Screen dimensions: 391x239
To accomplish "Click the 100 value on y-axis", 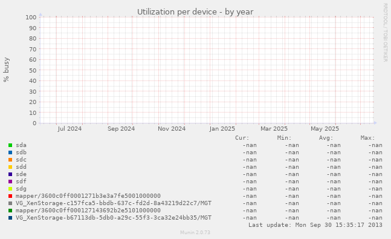I will point(31,17).
